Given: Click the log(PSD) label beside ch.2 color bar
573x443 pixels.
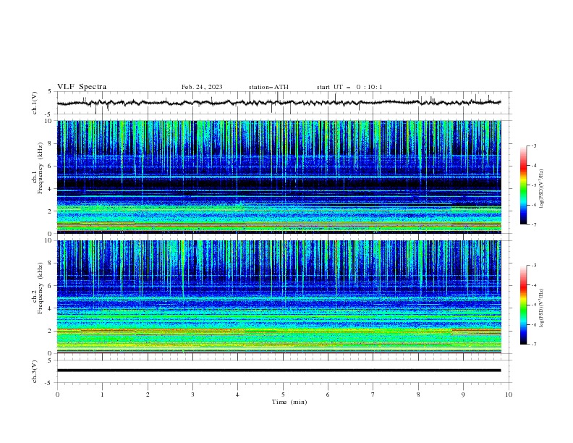Looking at the screenshot, I should pyautogui.click(x=542, y=308).
